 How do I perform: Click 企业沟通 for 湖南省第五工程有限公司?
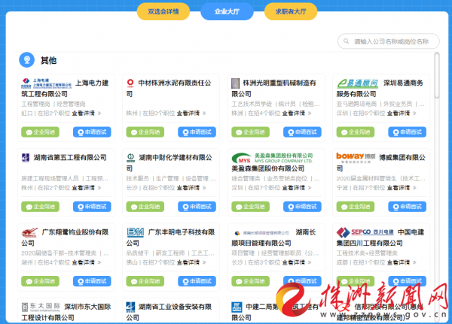[41, 207]
